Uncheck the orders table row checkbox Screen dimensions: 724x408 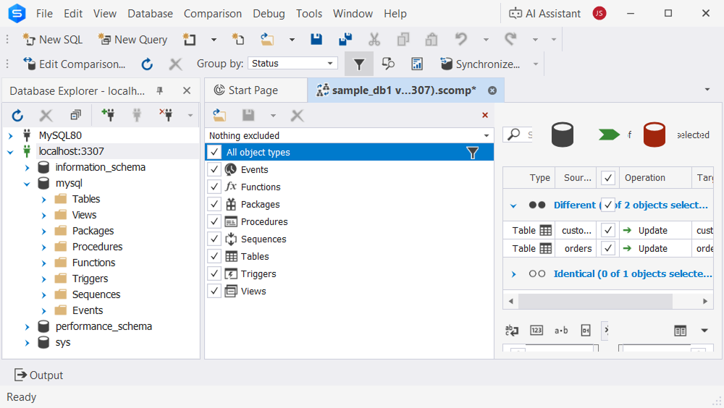608,248
